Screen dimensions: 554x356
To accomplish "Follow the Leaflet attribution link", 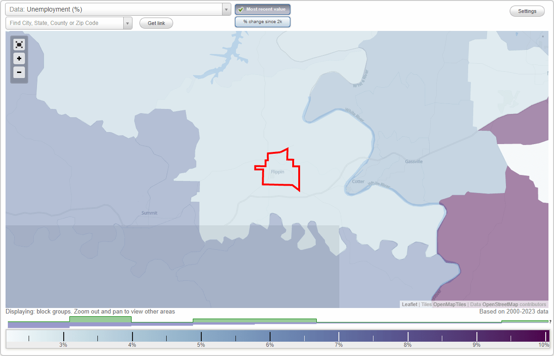I will pyautogui.click(x=409, y=304).
